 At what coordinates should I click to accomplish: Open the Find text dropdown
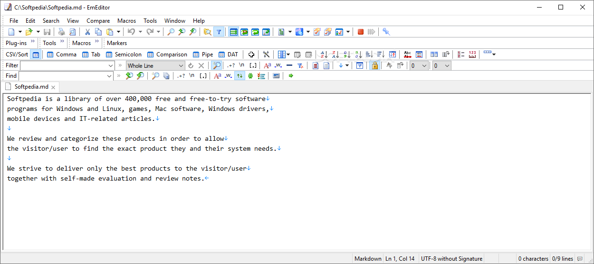click(109, 76)
